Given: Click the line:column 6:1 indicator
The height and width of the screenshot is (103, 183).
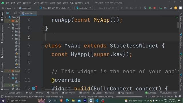Looking at the screenshot, I should (x=147, y=96).
